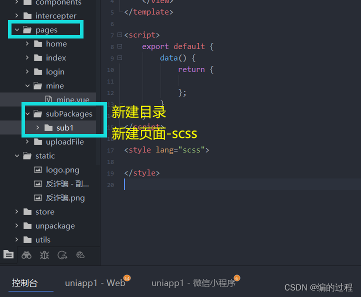Click the style lang="scss" tag line
Viewport: 361px width, 297px height.
pyautogui.click(x=166, y=150)
